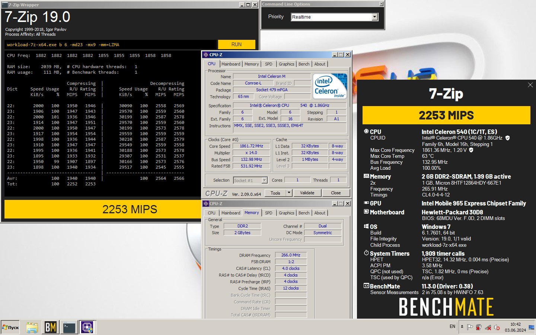Start the benchmark with the RUN button
The height and width of the screenshot is (335, 536).
click(x=237, y=44)
